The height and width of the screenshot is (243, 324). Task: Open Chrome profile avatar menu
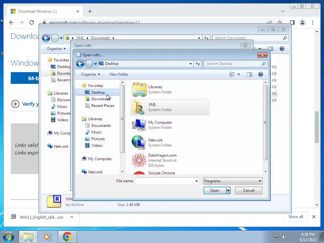(302, 22)
